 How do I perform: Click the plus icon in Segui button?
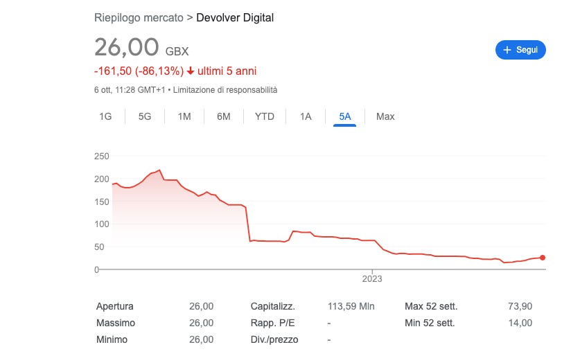(507, 50)
